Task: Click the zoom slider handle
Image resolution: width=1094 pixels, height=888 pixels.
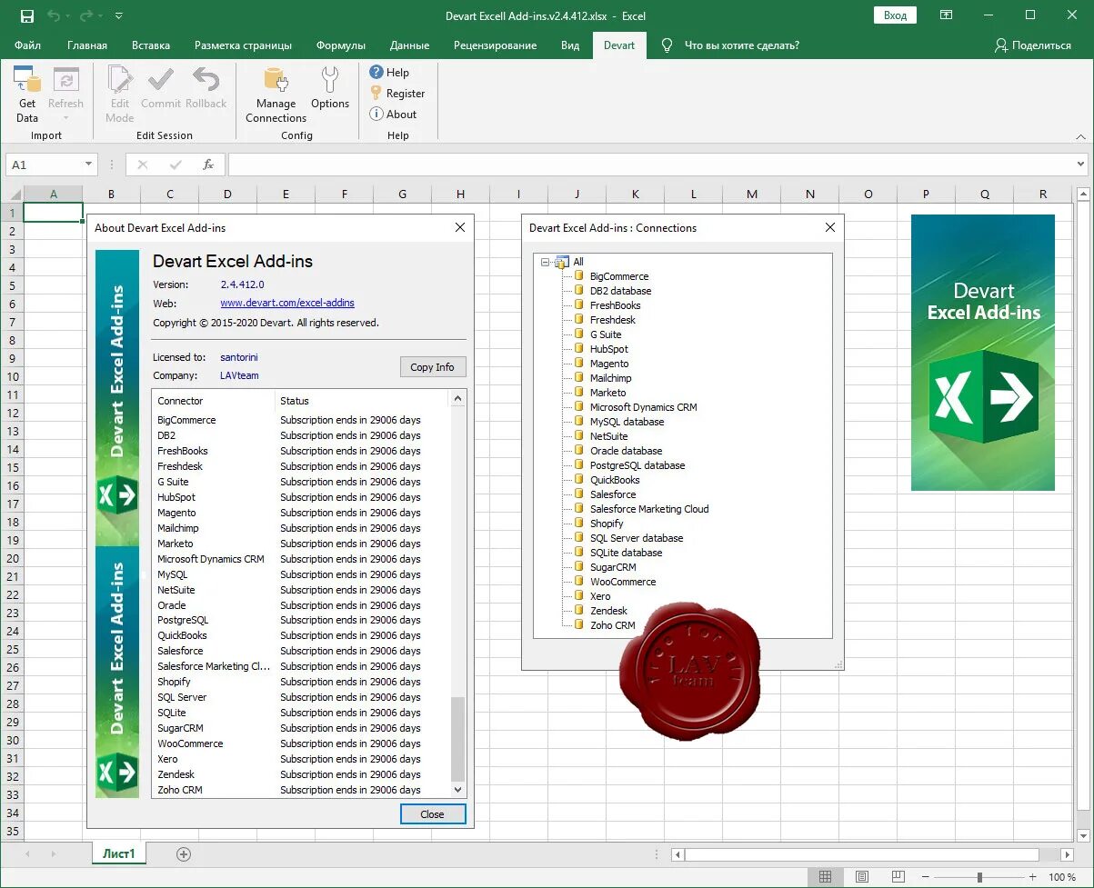Action: [x=979, y=877]
